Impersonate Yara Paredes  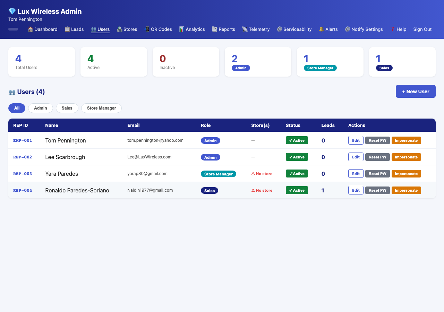click(x=406, y=174)
